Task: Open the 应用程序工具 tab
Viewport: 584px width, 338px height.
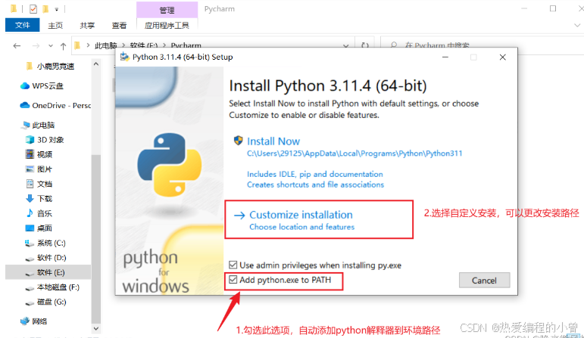Action: tap(167, 25)
